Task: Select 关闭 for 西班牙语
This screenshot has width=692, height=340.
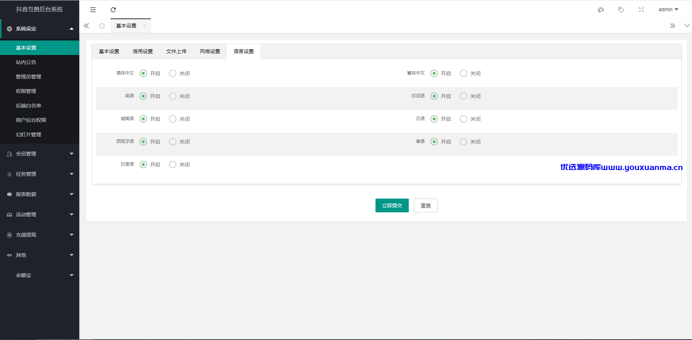Action: [x=179, y=142]
